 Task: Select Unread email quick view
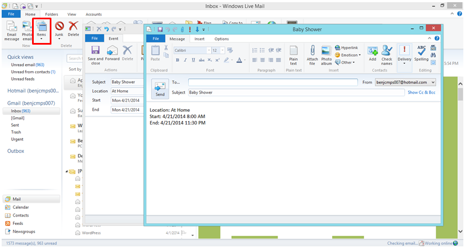click(28, 64)
